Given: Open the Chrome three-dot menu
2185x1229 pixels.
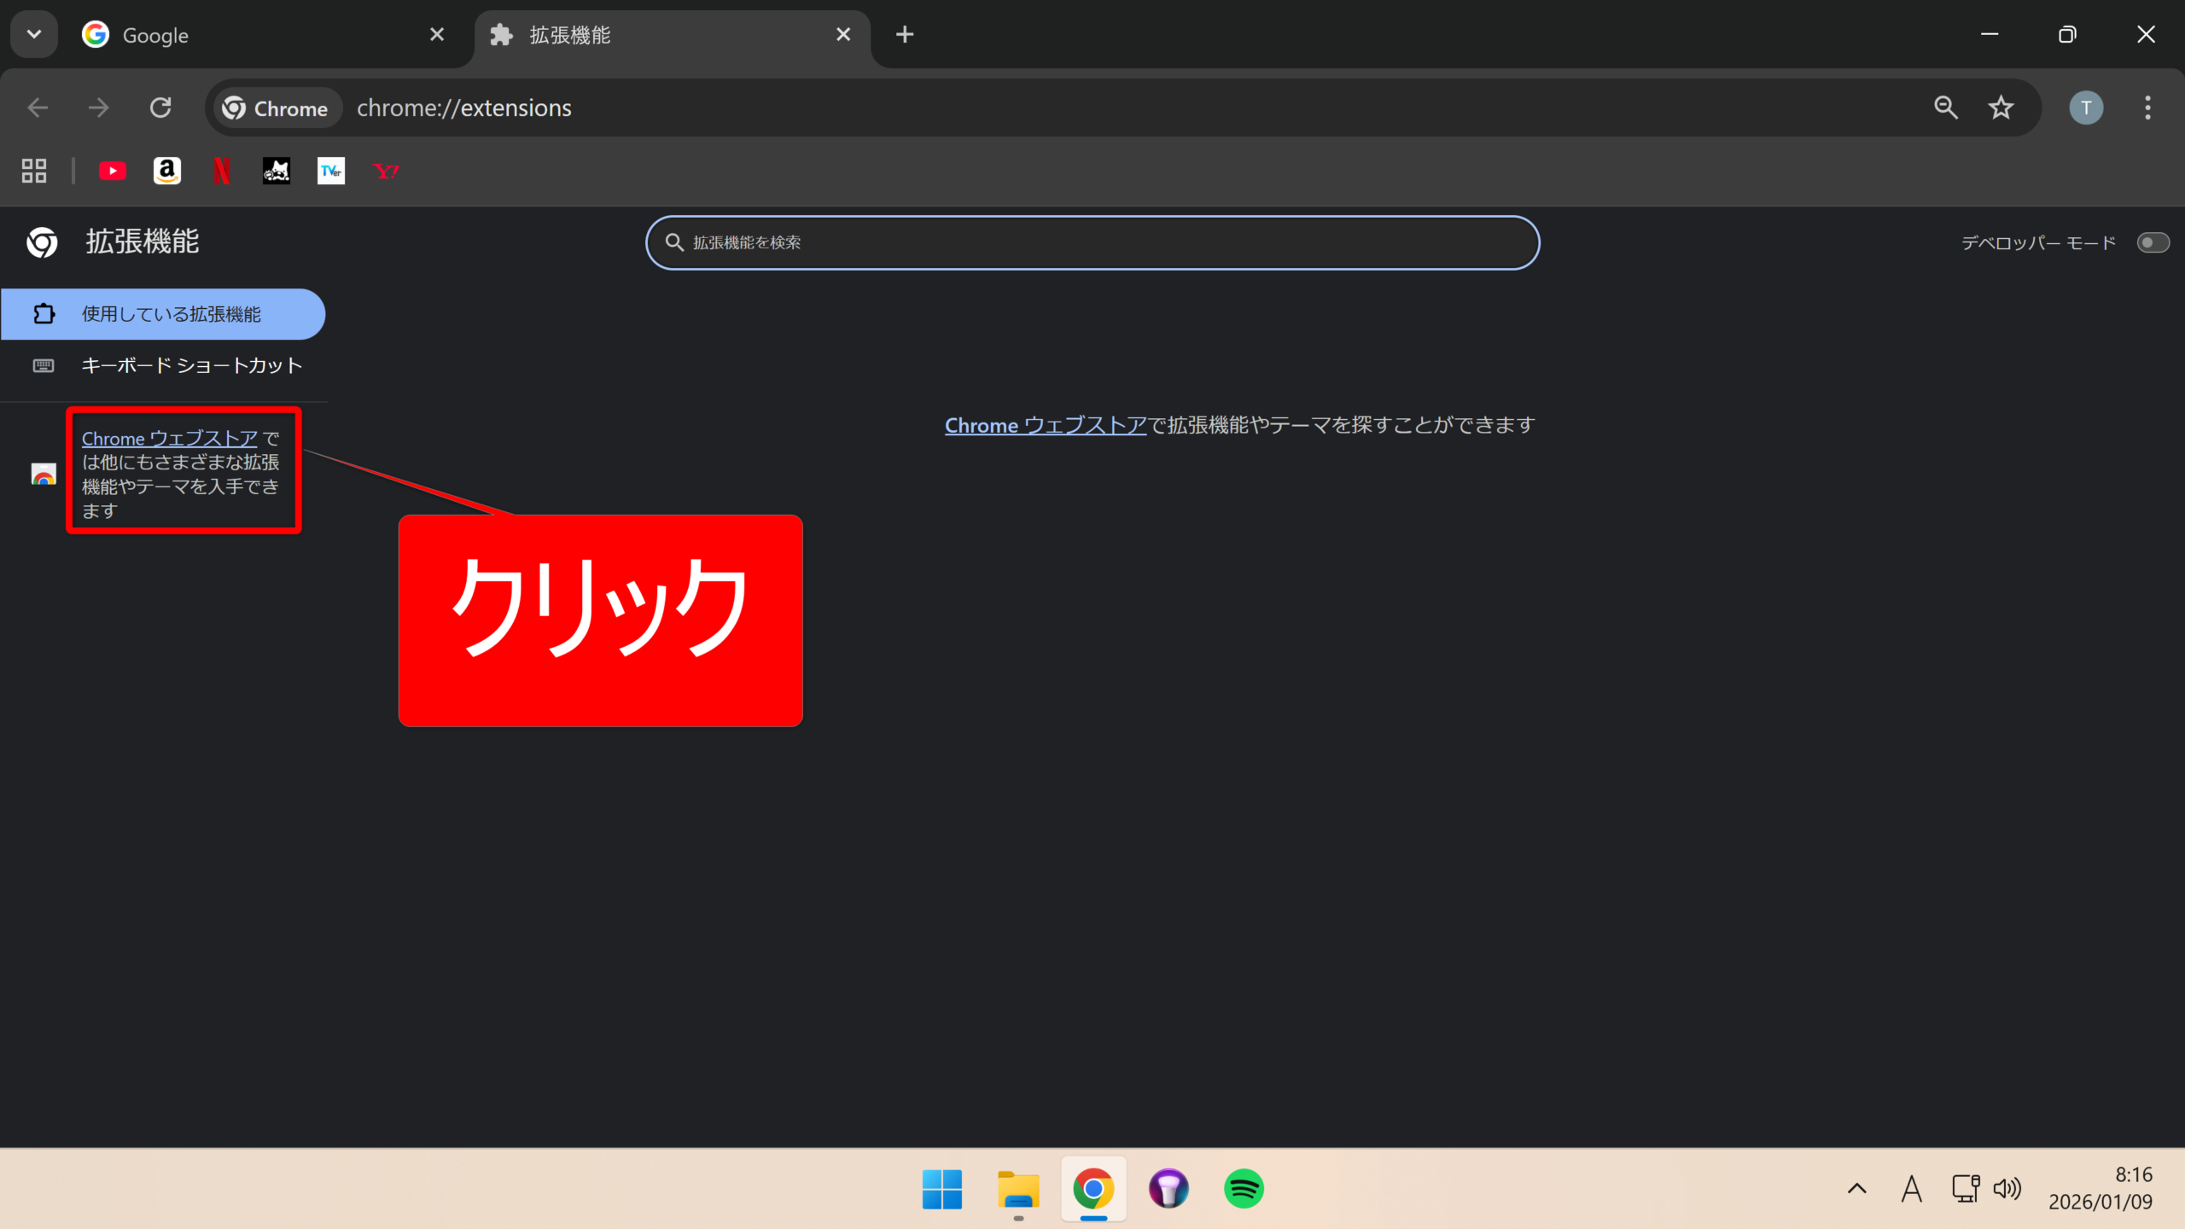Looking at the screenshot, I should point(2147,108).
